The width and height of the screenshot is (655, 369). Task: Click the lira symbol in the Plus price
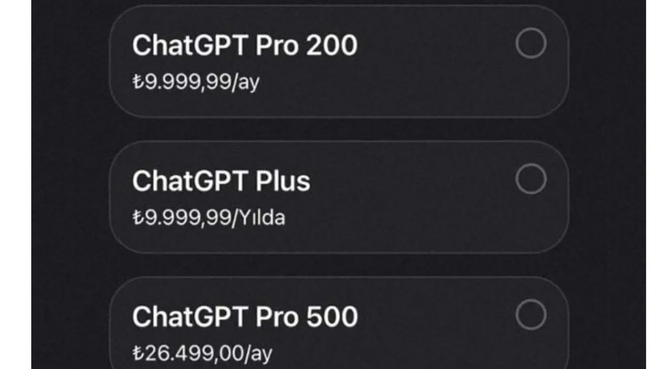[138, 218]
